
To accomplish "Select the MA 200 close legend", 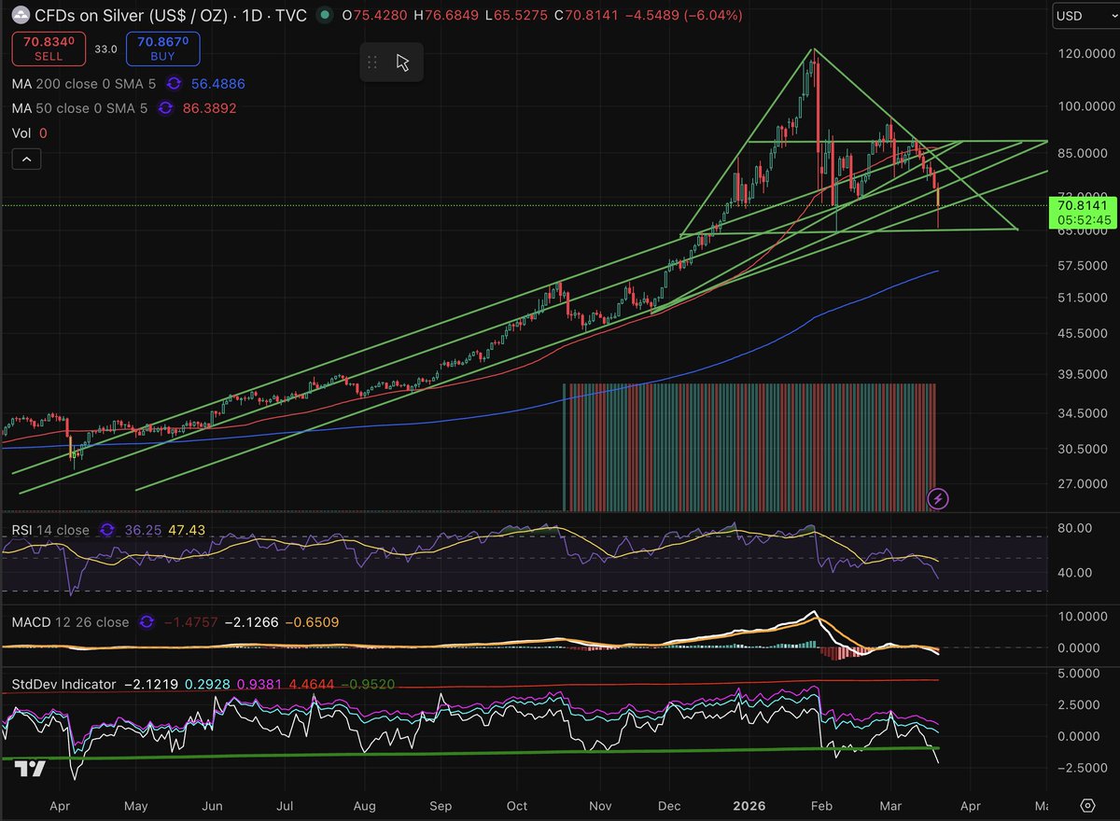I will point(83,83).
